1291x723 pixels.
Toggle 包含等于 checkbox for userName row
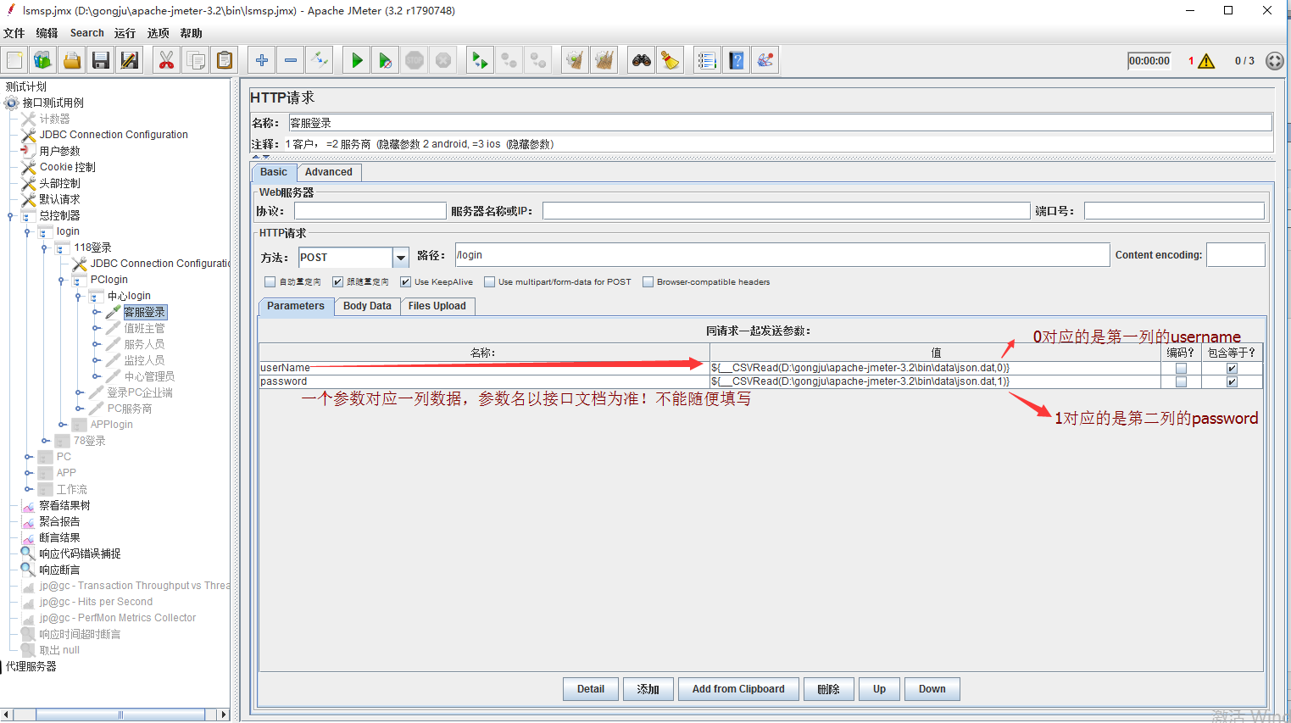click(x=1232, y=369)
